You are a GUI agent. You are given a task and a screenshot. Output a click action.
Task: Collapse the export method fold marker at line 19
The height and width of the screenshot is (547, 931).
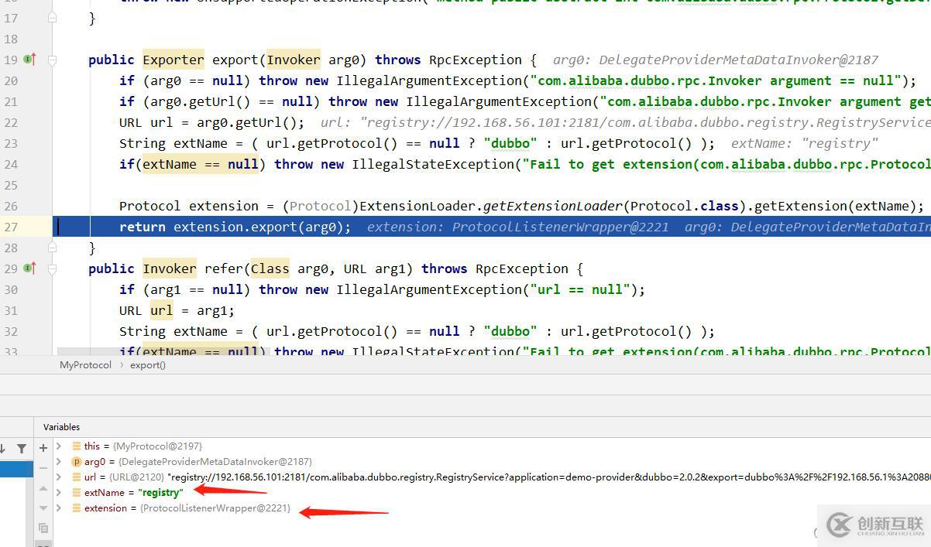click(53, 60)
